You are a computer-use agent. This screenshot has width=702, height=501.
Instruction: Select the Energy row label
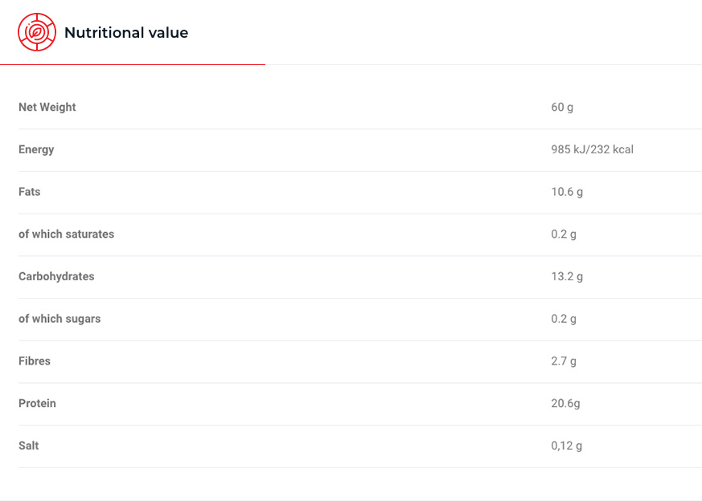[36, 149]
